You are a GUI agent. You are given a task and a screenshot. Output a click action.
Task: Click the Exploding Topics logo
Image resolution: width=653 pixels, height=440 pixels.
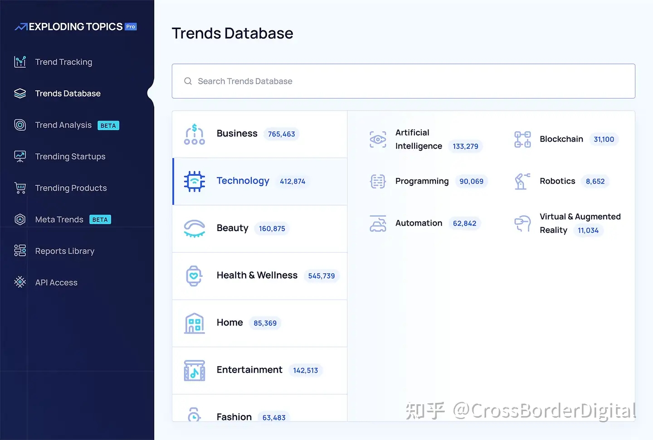75,27
